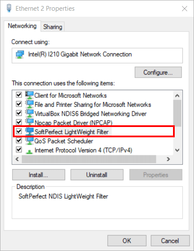Click the SoftPerfect LightWeight Filter icon
Viewport: 194px width, 251px height.
tap(30, 132)
